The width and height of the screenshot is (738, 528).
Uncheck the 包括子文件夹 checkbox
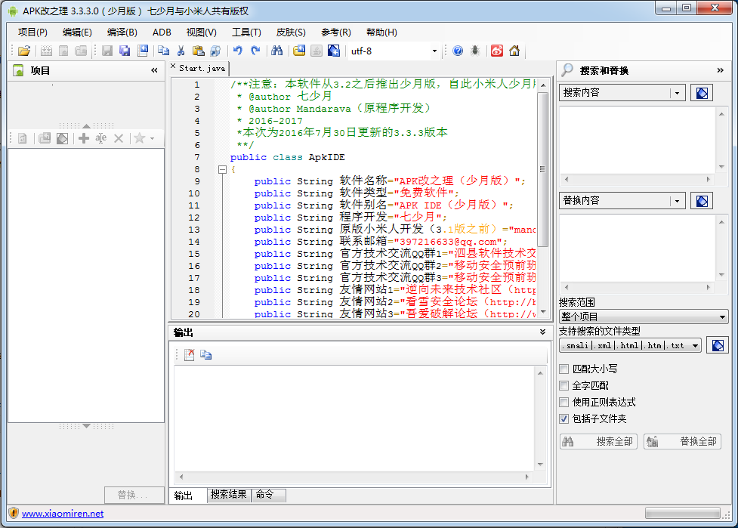point(564,418)
